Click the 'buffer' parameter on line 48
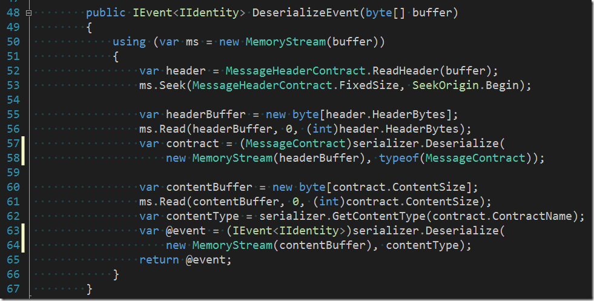Viewport: 594px width, 301px height. (x=432, y=13)
